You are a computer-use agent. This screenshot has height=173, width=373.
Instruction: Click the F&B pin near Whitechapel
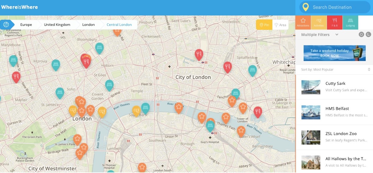(227, 67)
